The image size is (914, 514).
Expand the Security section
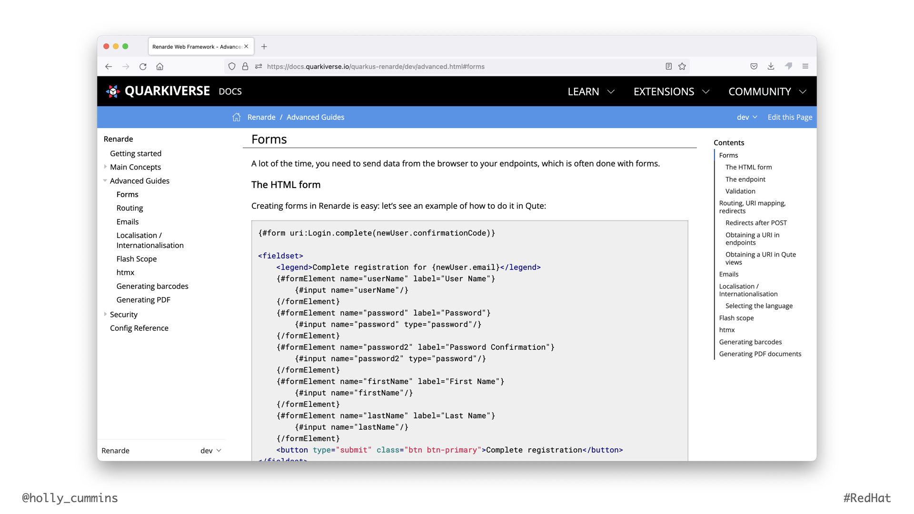[105, 314]
